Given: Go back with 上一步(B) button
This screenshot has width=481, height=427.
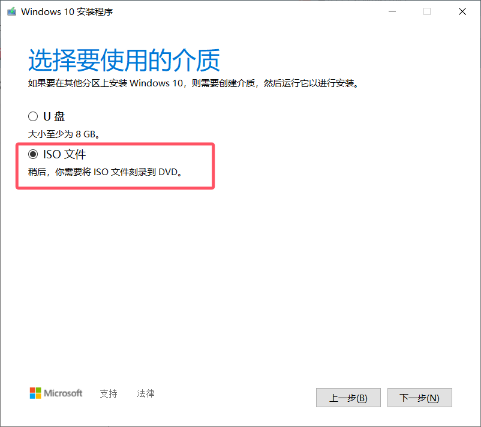Looking at the screenshot, I should click(x=348, y=398).
